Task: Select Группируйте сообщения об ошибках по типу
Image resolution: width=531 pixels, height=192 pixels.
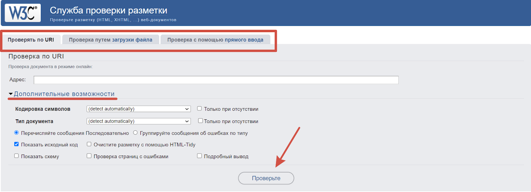Action: 135,133
